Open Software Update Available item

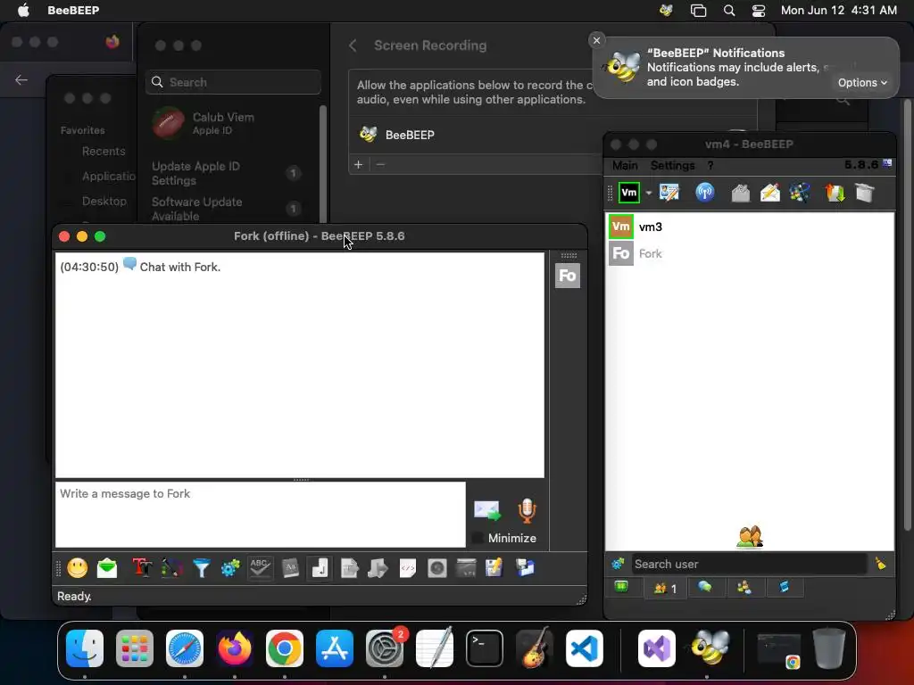coord(228,209)
